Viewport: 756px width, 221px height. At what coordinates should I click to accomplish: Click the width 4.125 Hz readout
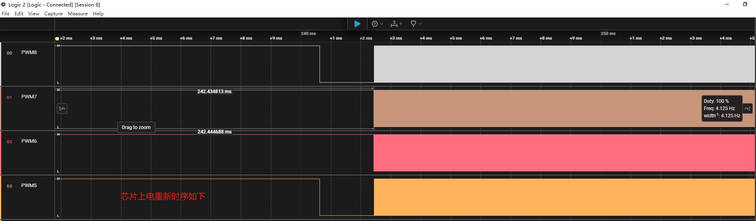point(722,116)
